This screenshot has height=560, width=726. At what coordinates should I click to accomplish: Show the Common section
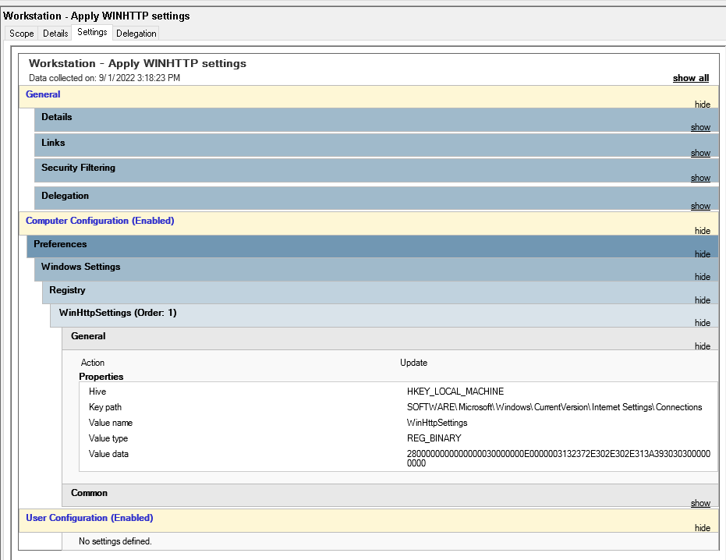pos(699,502)
